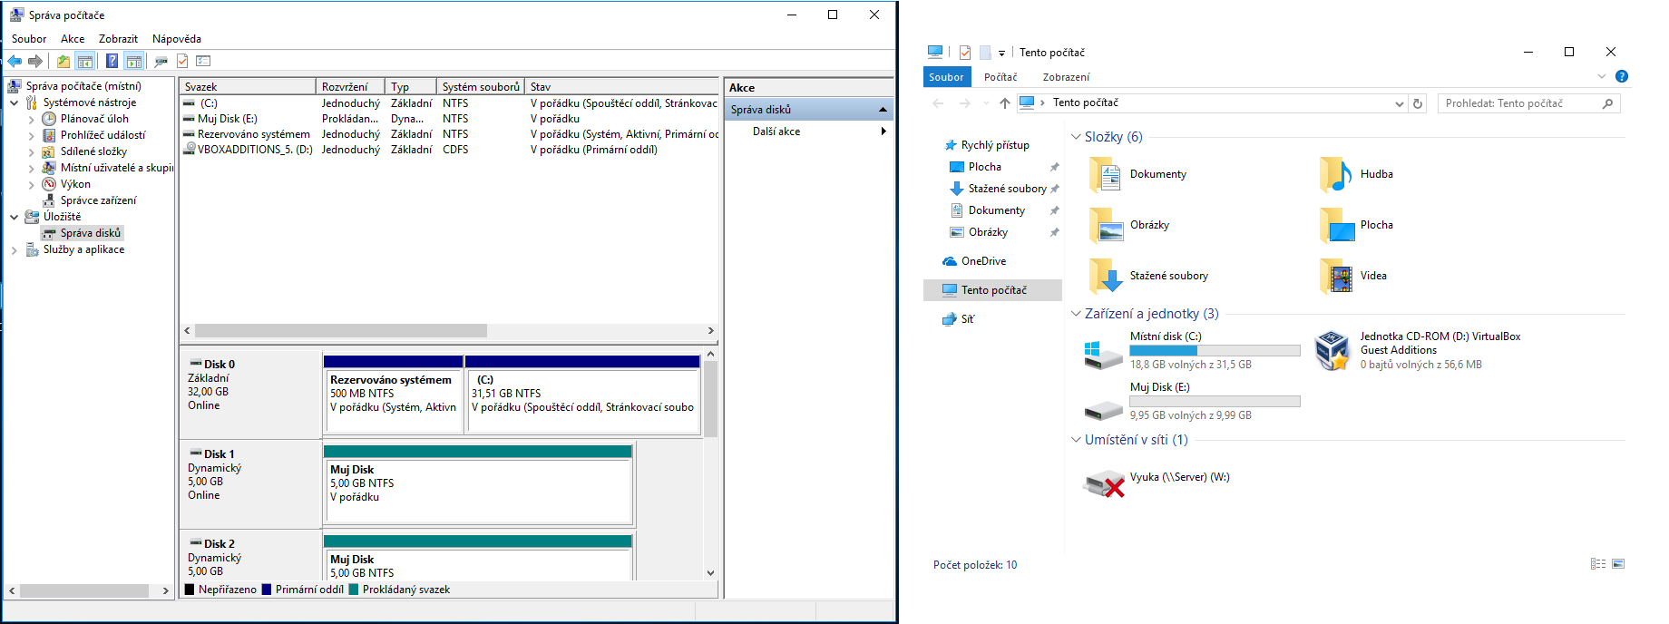Expand the Služby a aplikace tree node
This screenshot has width=1669, height=624.
14,250
